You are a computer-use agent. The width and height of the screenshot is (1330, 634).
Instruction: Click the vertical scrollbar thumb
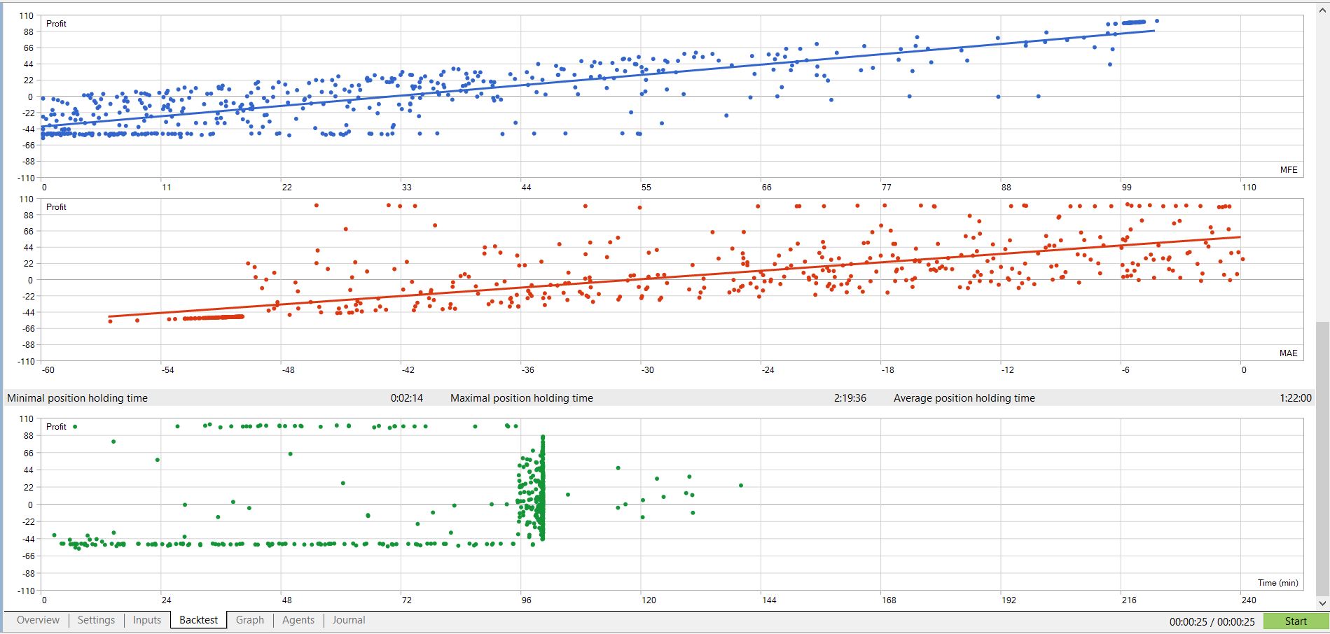coord(1323,459)
